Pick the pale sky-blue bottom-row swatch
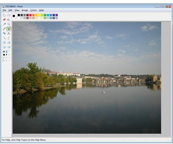Image resolution: width=173 pixels, height=144 pixels. click(48, 18)
